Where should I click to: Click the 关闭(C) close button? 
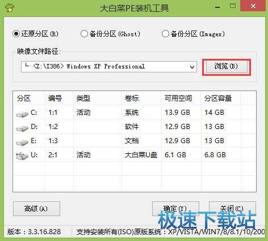pyautogui.click(x=232, y=209)
